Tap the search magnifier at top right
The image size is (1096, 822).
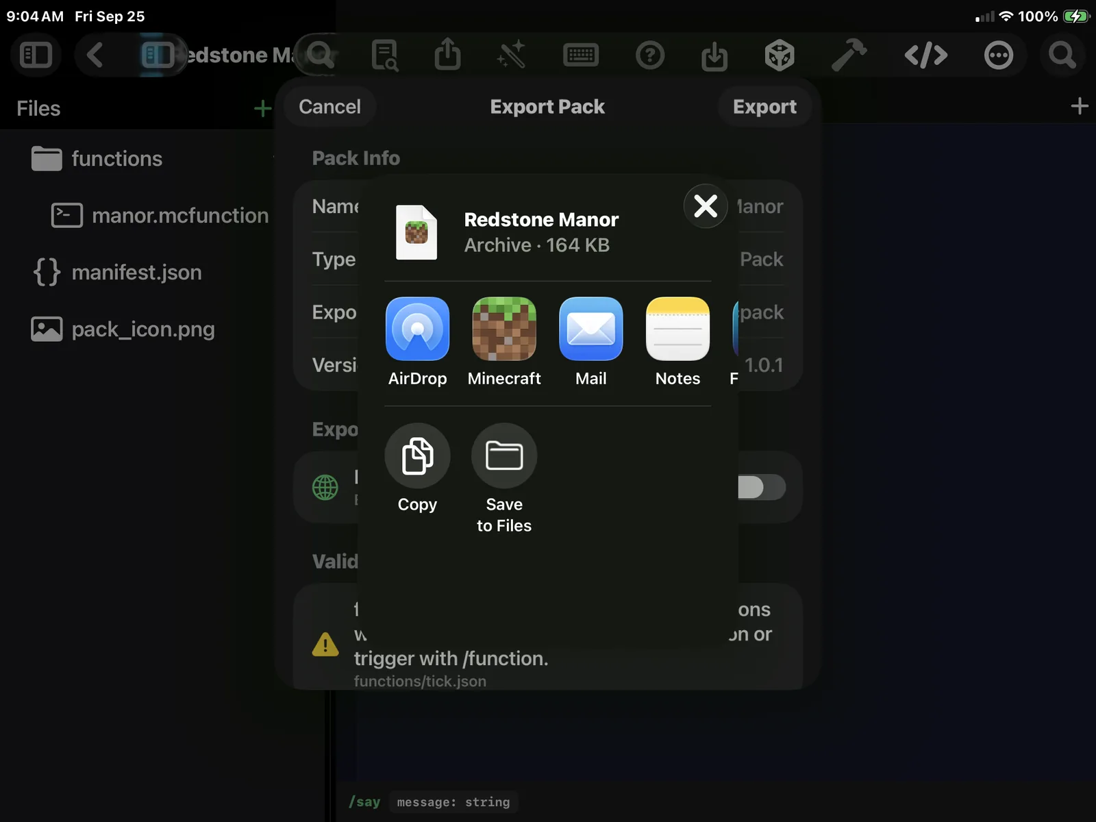1062,55
